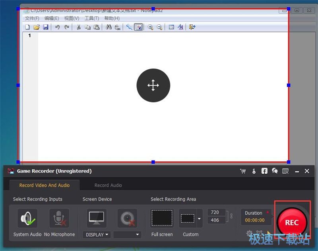Switch to Record Audio tab
318x251 pixels.
point(108,185)
